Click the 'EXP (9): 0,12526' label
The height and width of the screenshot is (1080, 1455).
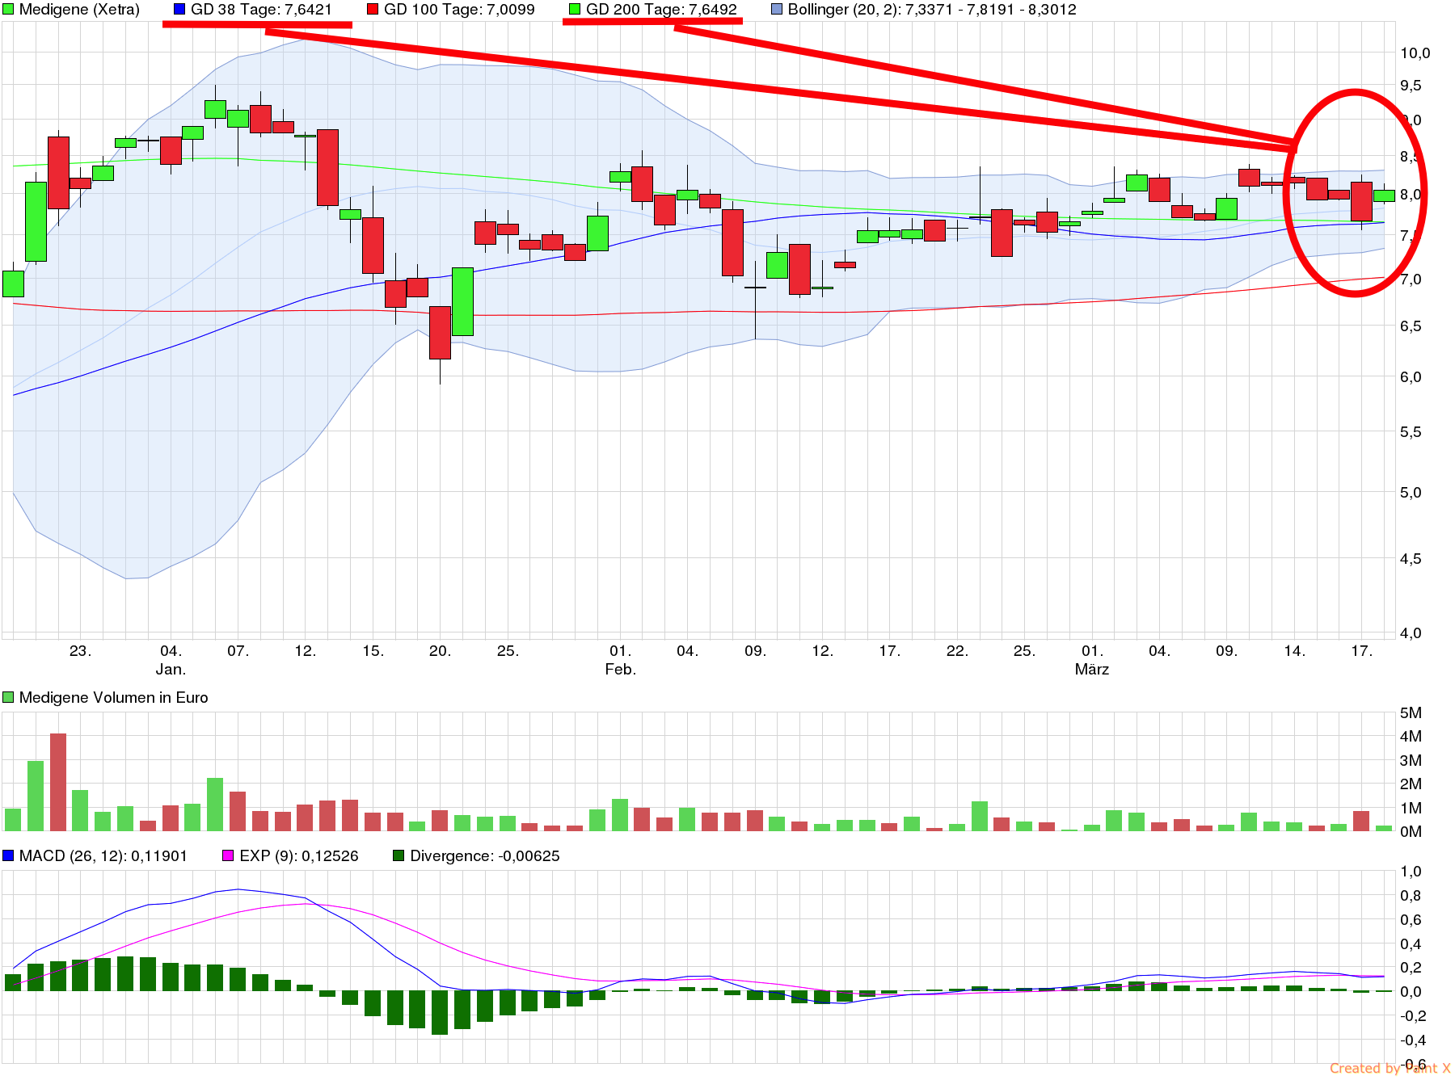(299, 855)
